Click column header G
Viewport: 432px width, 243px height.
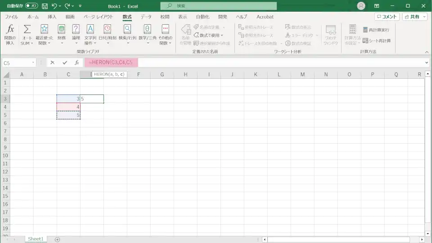pos(162,74)
